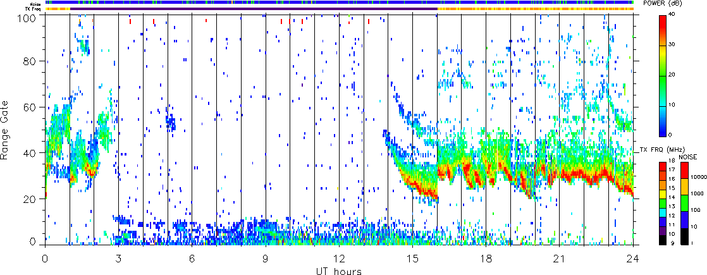
Task: Pick the red swatch in NOISE legend
Action: (684, 171)
